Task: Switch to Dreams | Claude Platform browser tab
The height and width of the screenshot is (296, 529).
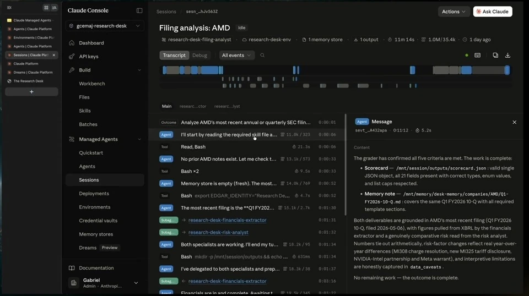Action: [x=31, y=73]
